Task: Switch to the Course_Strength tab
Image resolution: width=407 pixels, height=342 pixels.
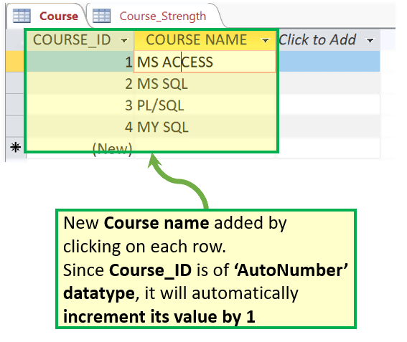Action: pyautogui.click(x=154, y=16)
